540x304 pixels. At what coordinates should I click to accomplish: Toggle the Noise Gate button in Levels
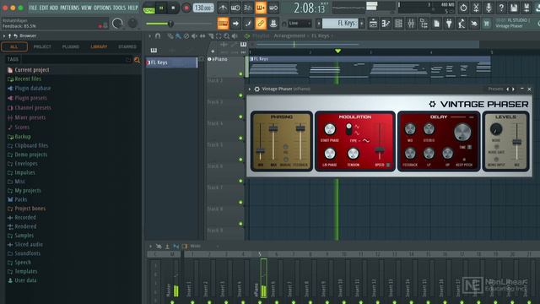click(x=496, y=147)
